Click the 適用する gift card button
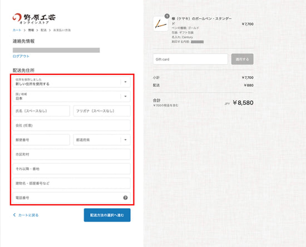The height and width of the screenshot is (247, 306). (243, 59)
